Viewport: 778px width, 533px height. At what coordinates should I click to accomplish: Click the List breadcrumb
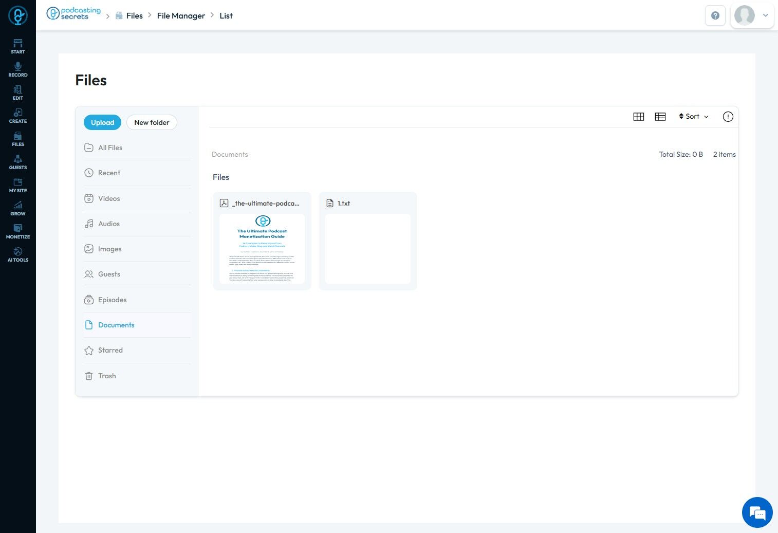(x=226, y=16)
